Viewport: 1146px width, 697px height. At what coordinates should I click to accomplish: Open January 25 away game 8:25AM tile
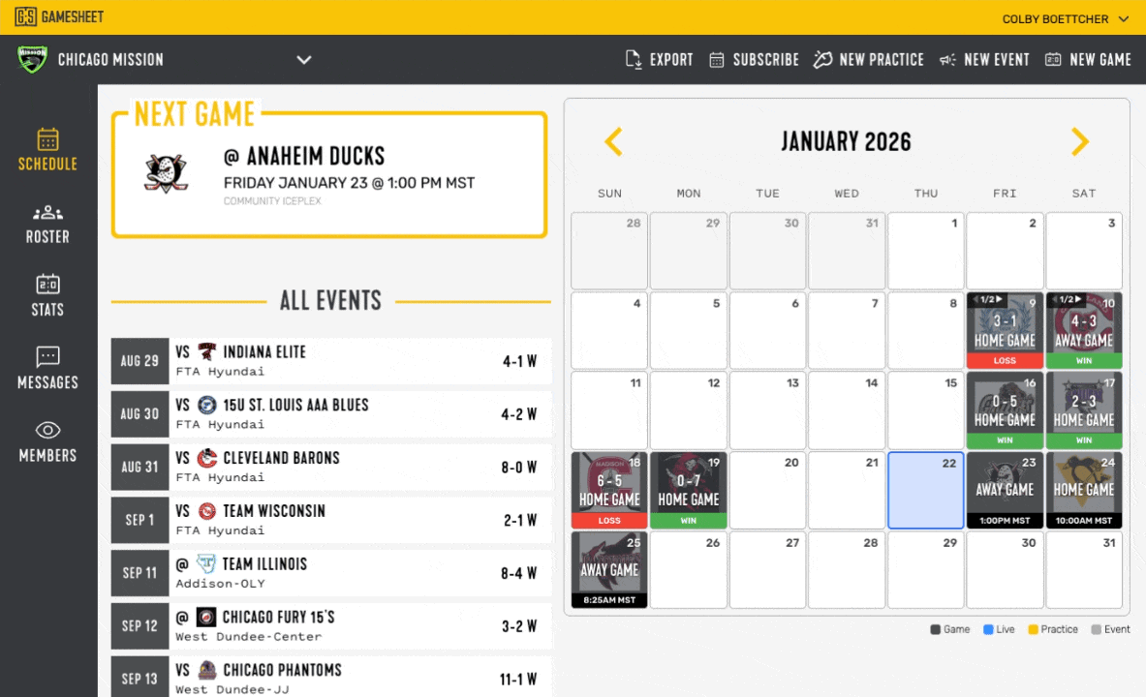(609, 570)
